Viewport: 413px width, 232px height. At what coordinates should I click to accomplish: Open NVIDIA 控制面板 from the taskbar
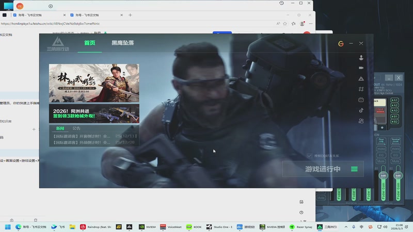(273, 227)
